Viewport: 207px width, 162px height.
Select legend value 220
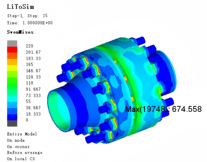pos(30,46)
